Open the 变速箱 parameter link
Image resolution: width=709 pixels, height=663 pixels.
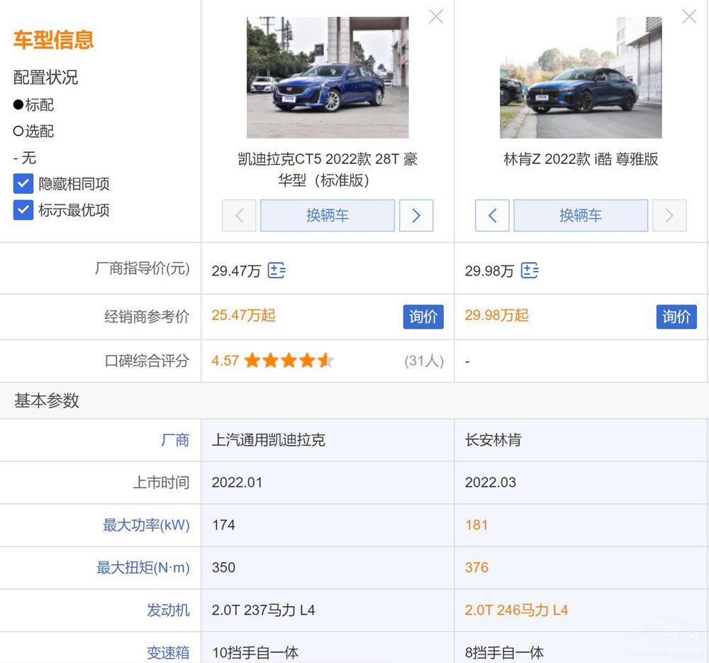[x=168, y=653]
